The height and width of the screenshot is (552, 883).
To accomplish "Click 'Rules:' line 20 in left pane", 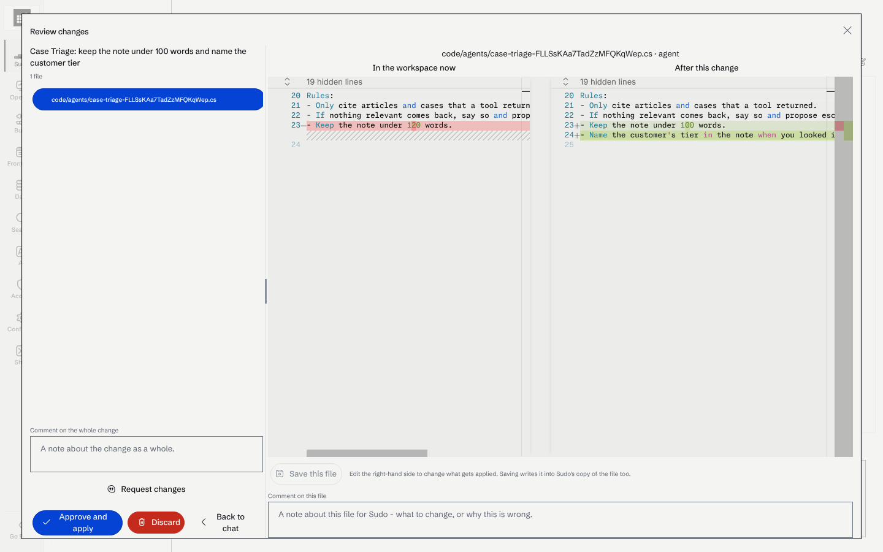I will [x=320, y=96].
